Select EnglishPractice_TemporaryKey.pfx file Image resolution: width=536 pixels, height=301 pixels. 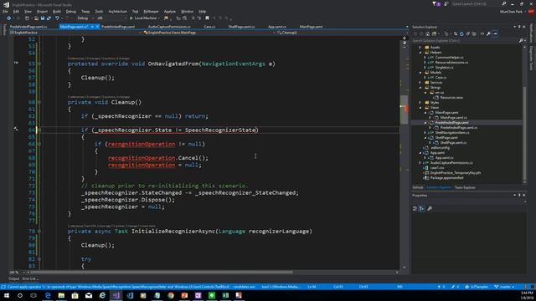pyautogui.click(x=455, y=173)
